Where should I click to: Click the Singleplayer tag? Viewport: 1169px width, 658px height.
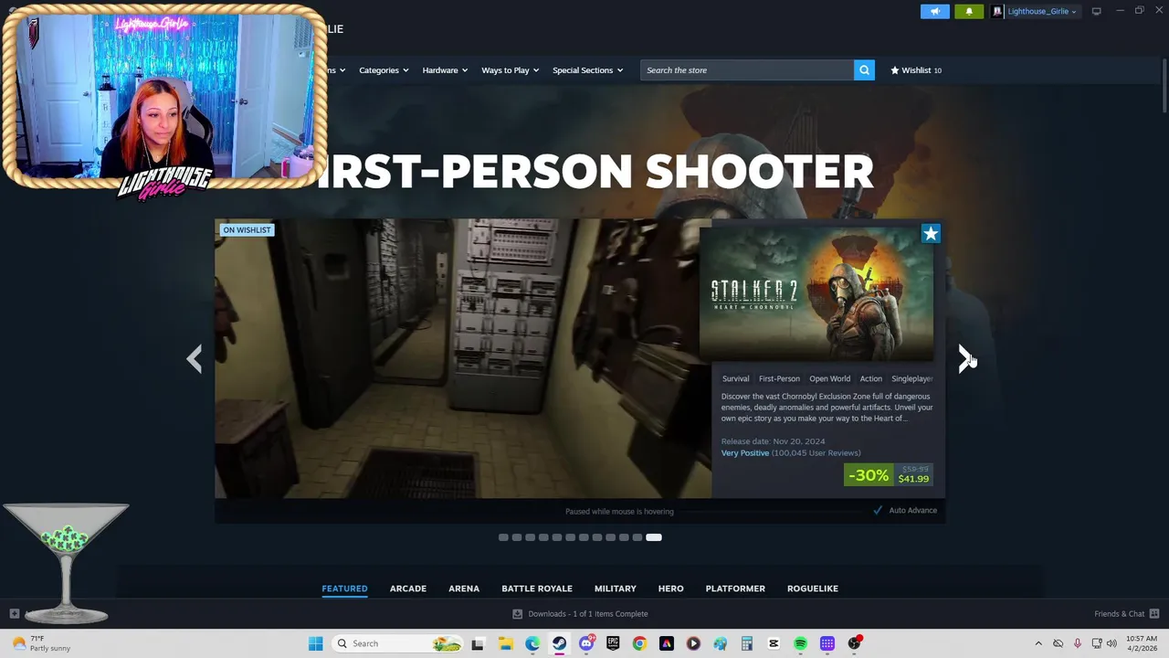pyautogui.click(x=911, y=378)
